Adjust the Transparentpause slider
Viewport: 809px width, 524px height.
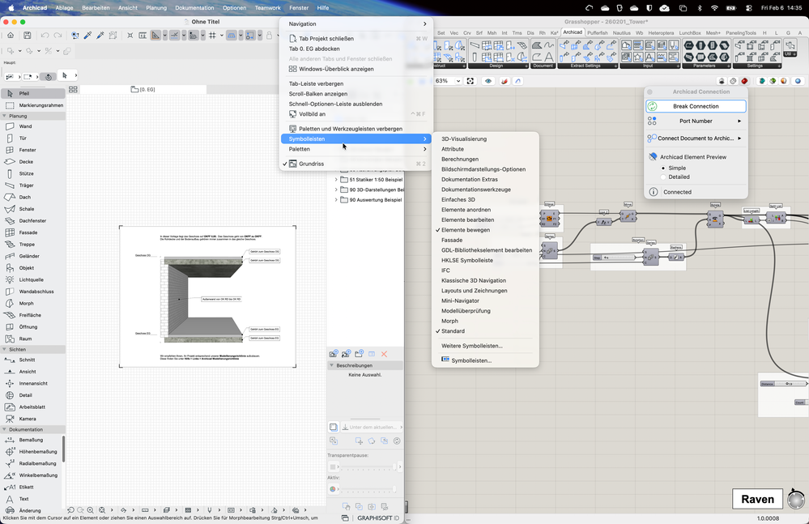pos(368,466)
